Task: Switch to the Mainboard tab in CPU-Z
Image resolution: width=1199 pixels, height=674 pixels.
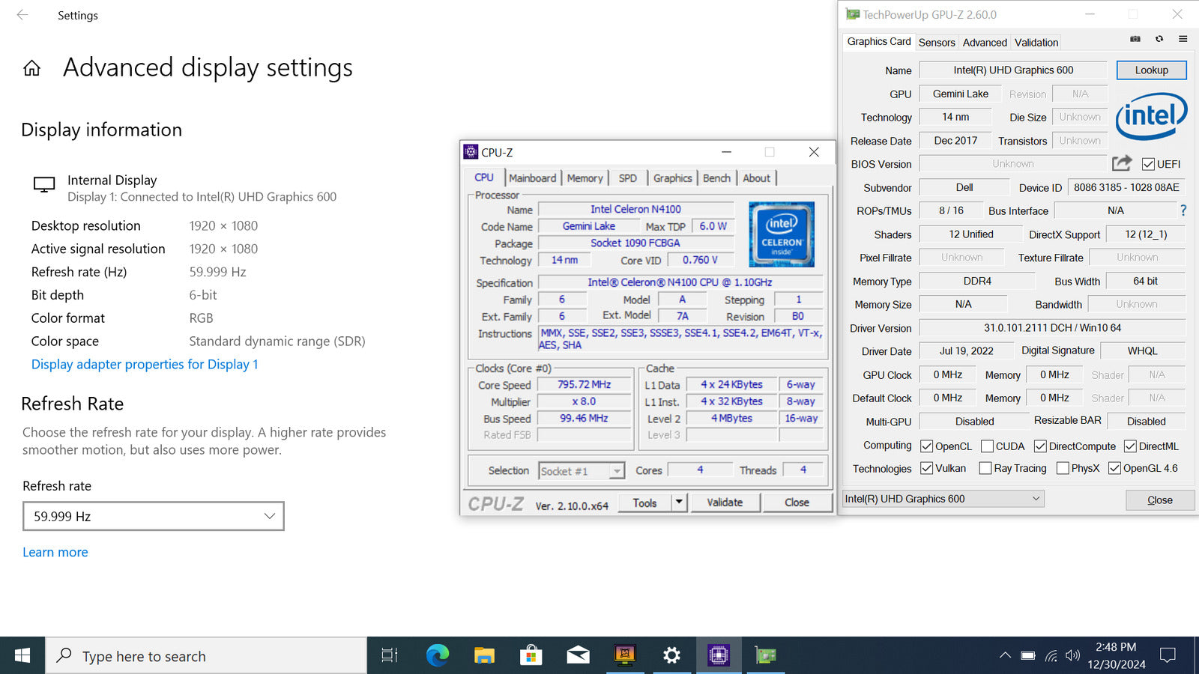Action: pyautogui.click(x=532, y=178)
